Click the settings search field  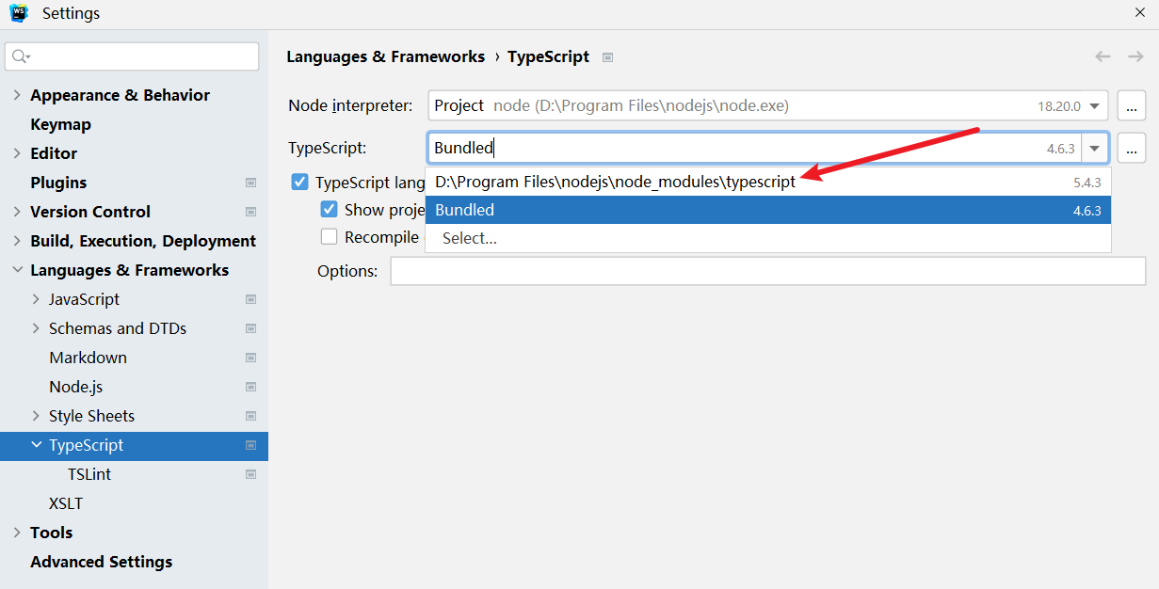(x=132, y=56)
